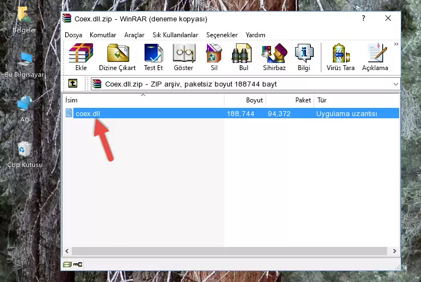
Task: Click the WinRAR title bar icon
Action: (67, 19)
